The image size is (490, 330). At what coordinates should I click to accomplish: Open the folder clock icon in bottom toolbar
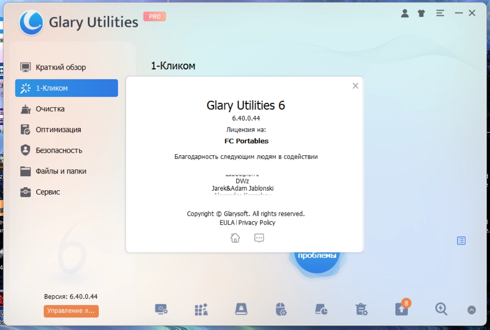[321, 309]
